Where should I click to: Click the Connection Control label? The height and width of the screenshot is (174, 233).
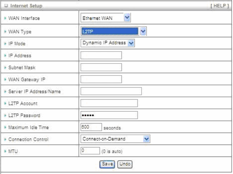point(28,140)
